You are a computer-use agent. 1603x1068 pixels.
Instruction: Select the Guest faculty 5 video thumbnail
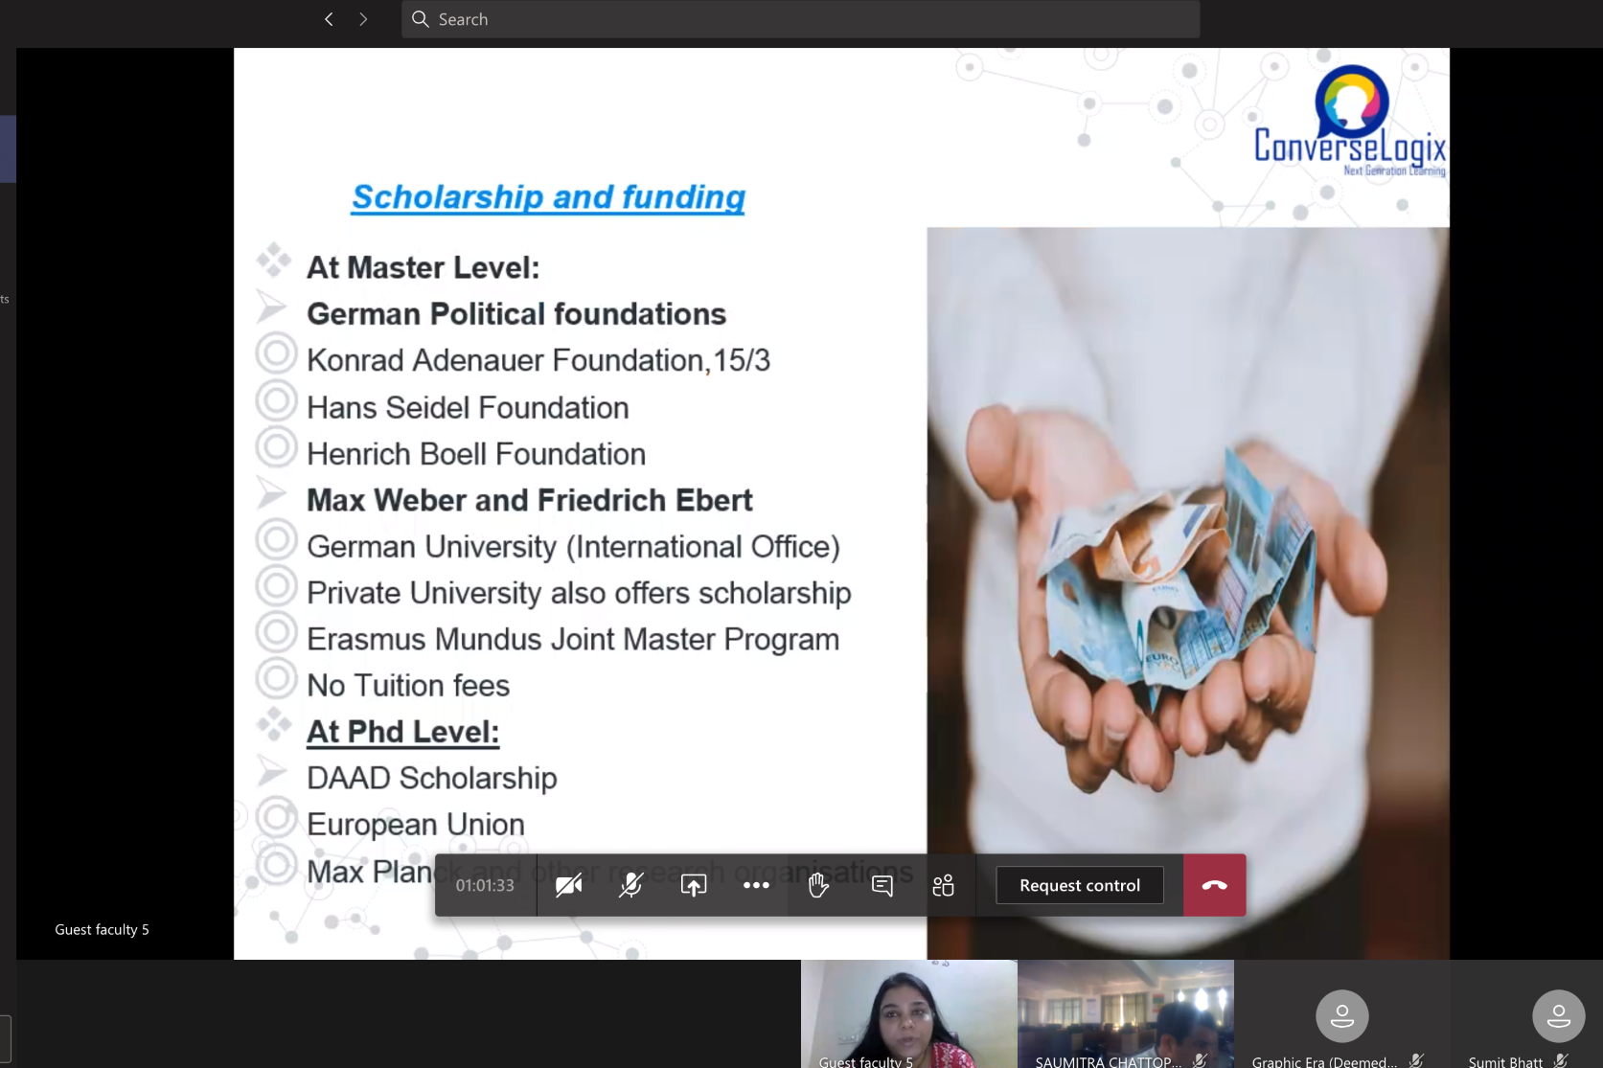click(x=906, y=1013)
